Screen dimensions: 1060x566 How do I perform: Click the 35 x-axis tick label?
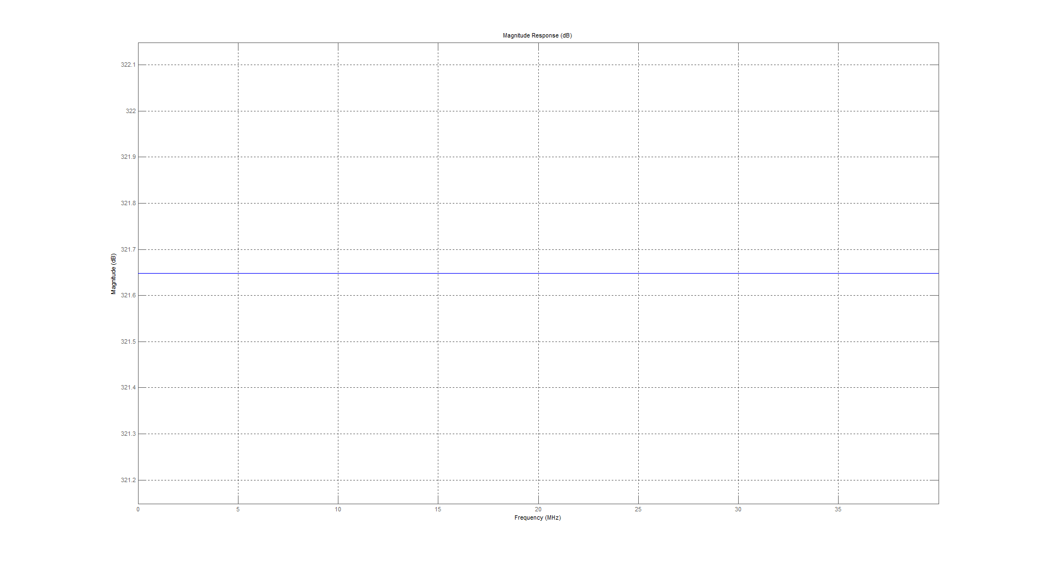(x=838, y=509)
